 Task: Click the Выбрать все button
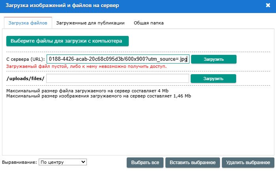pyautogui.click(x=145, y=163)
